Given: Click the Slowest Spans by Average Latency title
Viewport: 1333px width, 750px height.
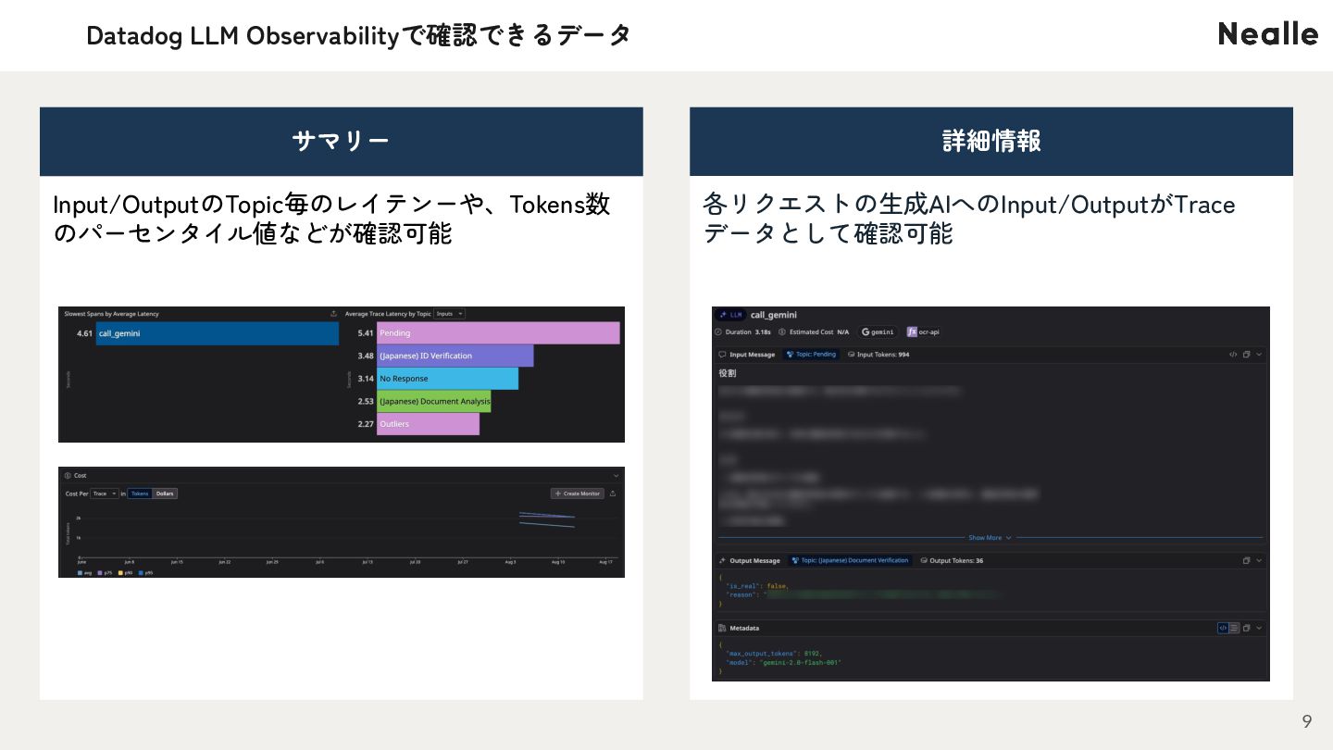Looking at the screenshot, I should (x=111, y=314).
